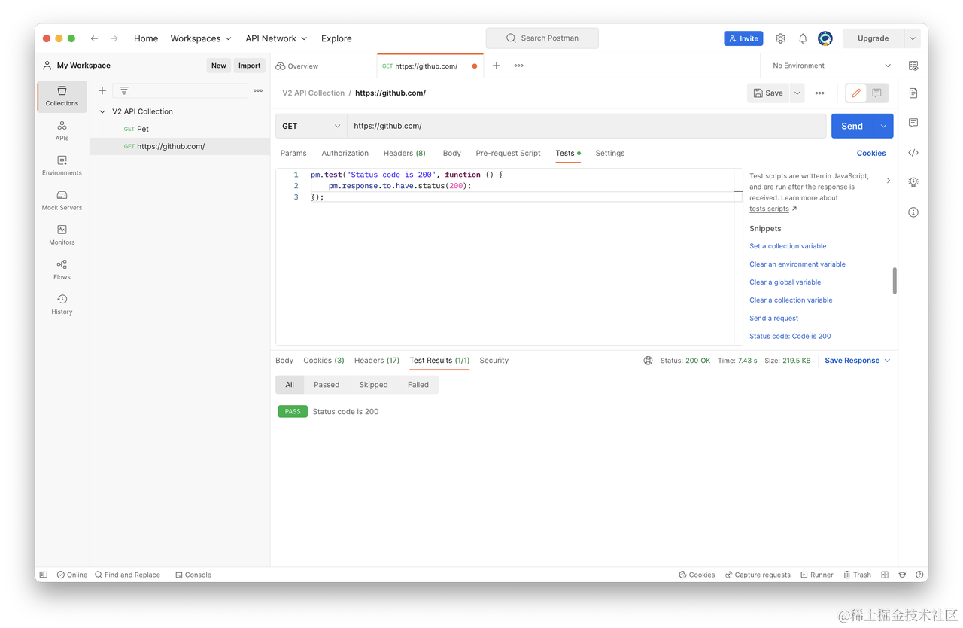Switch to the Pre-request Script tab
The image size is (963, 628).
point(508,153)
